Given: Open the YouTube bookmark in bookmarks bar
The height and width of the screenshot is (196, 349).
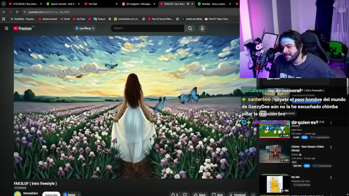Looking at the screenshot, I should [x=79, y=19].
